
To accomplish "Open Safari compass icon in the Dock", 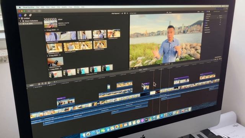I will click(93, 133).
